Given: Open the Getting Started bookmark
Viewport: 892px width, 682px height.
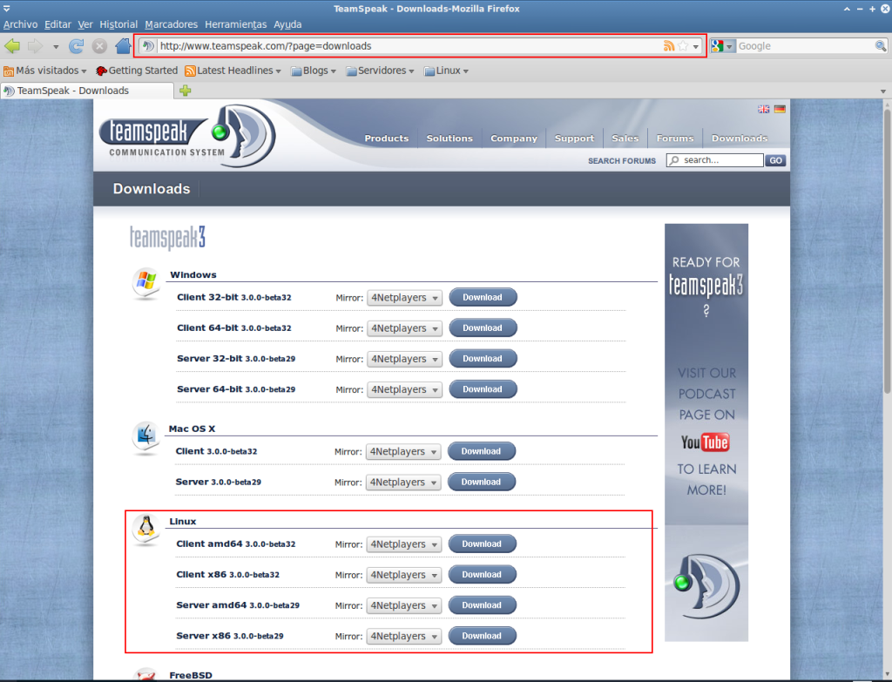Looking at the screenshot, I should (x=137, y=71).
